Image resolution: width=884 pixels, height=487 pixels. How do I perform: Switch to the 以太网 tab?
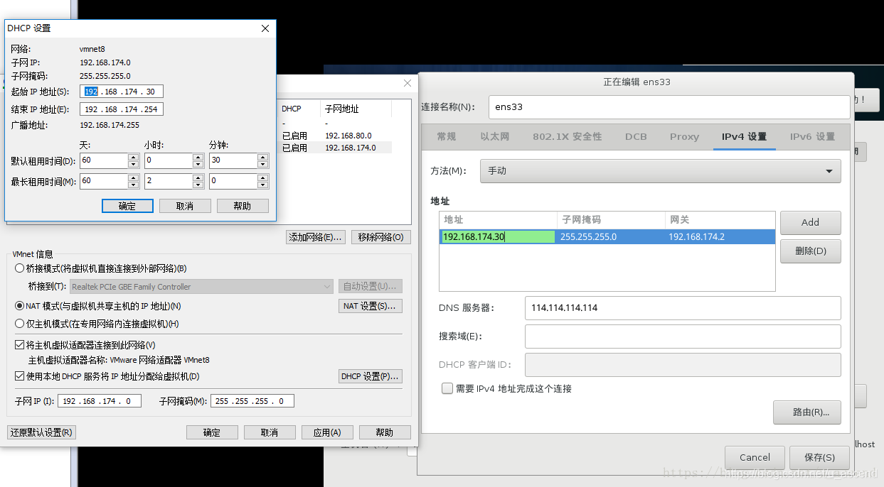(494, 136)
